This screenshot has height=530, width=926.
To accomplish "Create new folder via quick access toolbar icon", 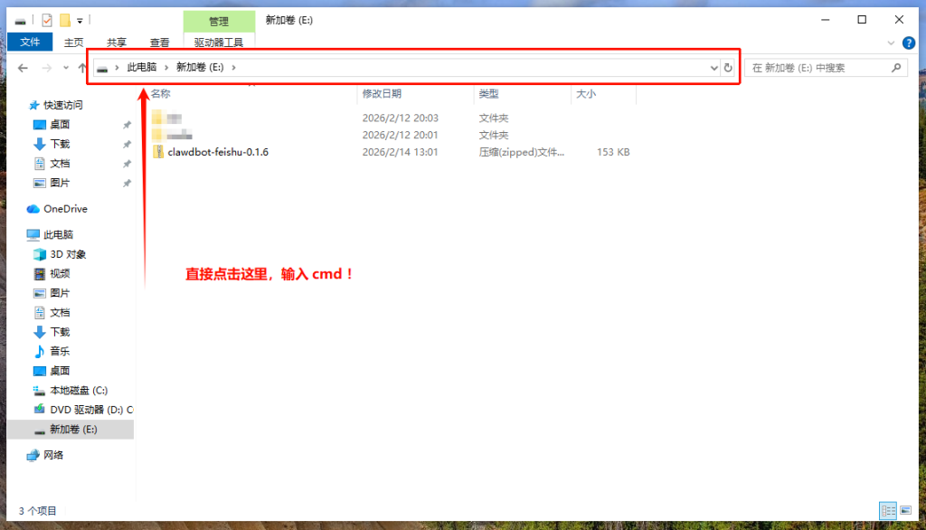I will (x=64, y=19).
